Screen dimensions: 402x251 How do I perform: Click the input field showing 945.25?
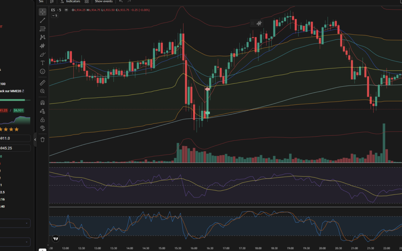[x=15, y=148]
